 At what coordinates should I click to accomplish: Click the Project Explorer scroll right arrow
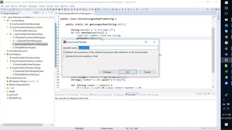52,125
